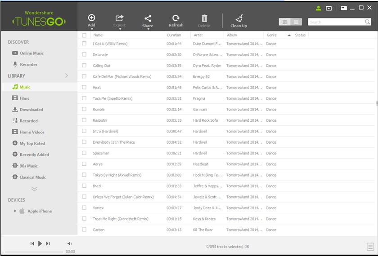Tick the Rasputin track checkbox
Viewport: 379px width, 256px height.
tap(84, 120)
